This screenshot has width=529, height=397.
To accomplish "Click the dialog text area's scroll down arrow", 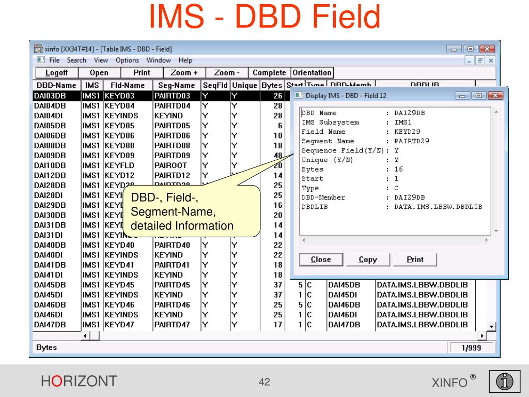I will tap(496, 231).
